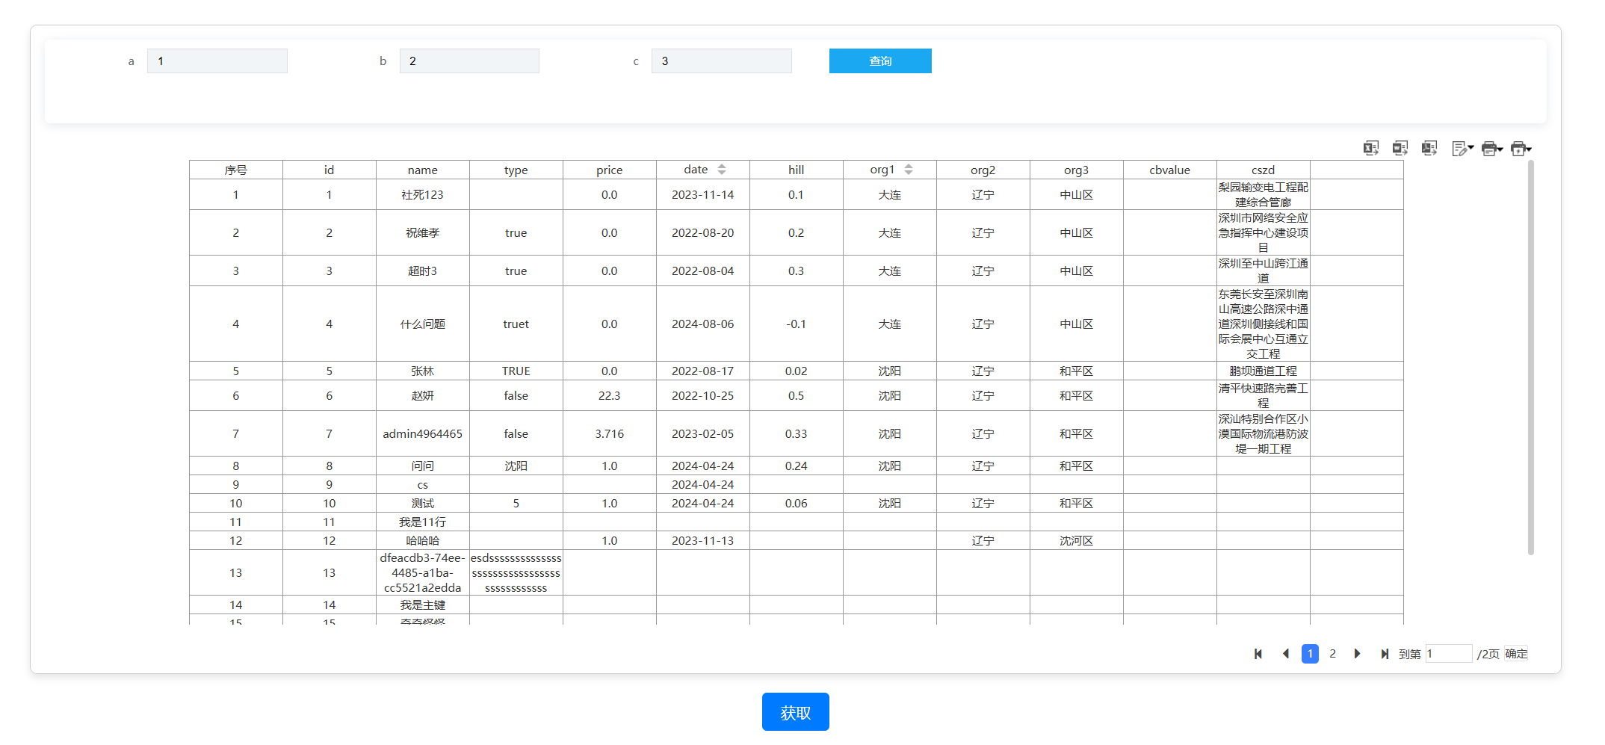Select the price cell 3.716
The height and width of the screenshot is (745, 1605).
coord(610,434)
